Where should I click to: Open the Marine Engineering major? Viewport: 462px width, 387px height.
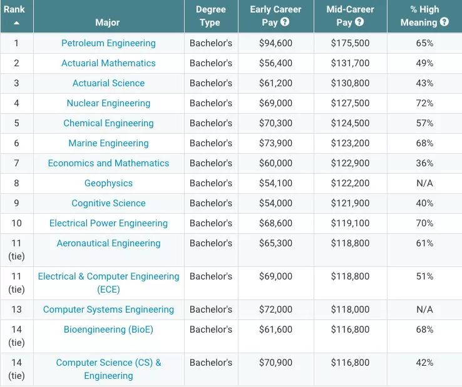(x=108, y=143)
